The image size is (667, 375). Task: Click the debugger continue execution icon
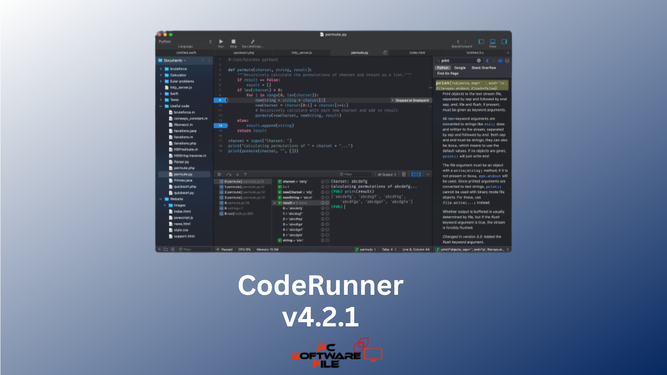[x=220, y=174]
